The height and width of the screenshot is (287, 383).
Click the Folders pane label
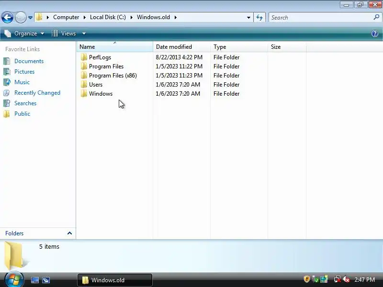pyautogui.click(x=14, y=233)
